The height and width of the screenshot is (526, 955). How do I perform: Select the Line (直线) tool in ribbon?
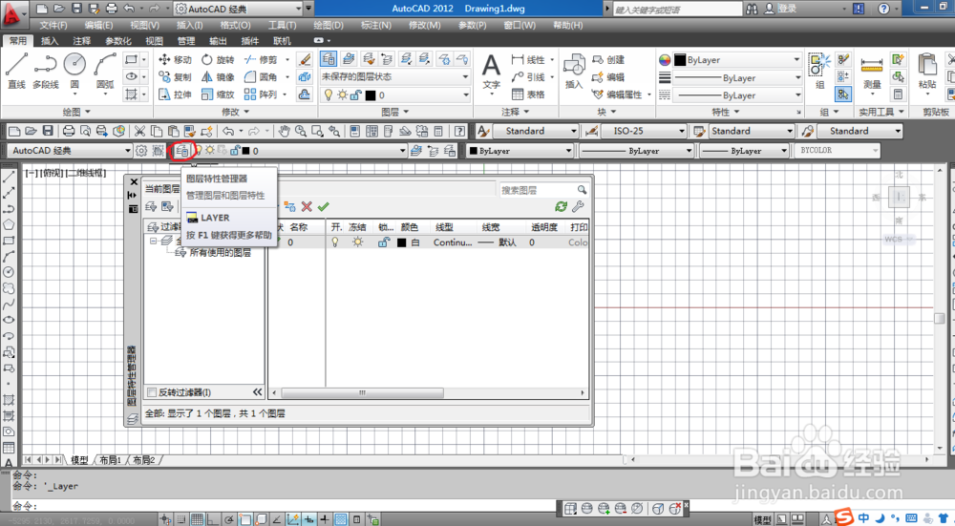pyautogui.click(x=16, y=71)
